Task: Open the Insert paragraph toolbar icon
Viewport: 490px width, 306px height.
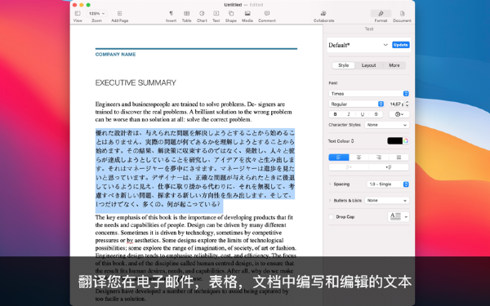Action: tap(171, 13)
